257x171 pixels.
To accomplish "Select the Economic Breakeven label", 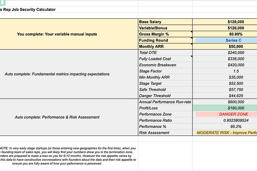I will click(x=165, y=65).
